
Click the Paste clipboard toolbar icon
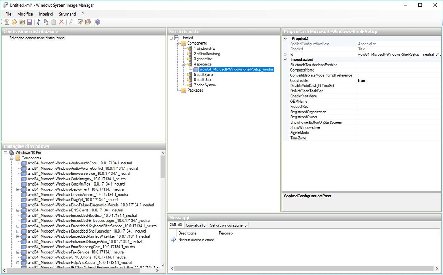coord(54,22)
